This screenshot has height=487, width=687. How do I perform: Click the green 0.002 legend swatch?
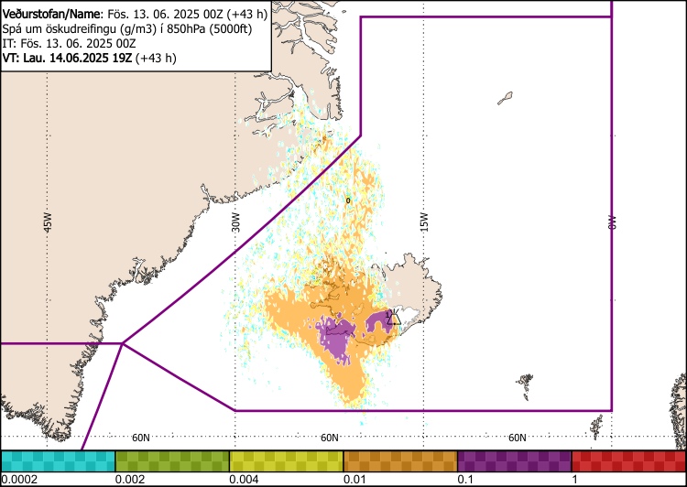tap(172, 461)
